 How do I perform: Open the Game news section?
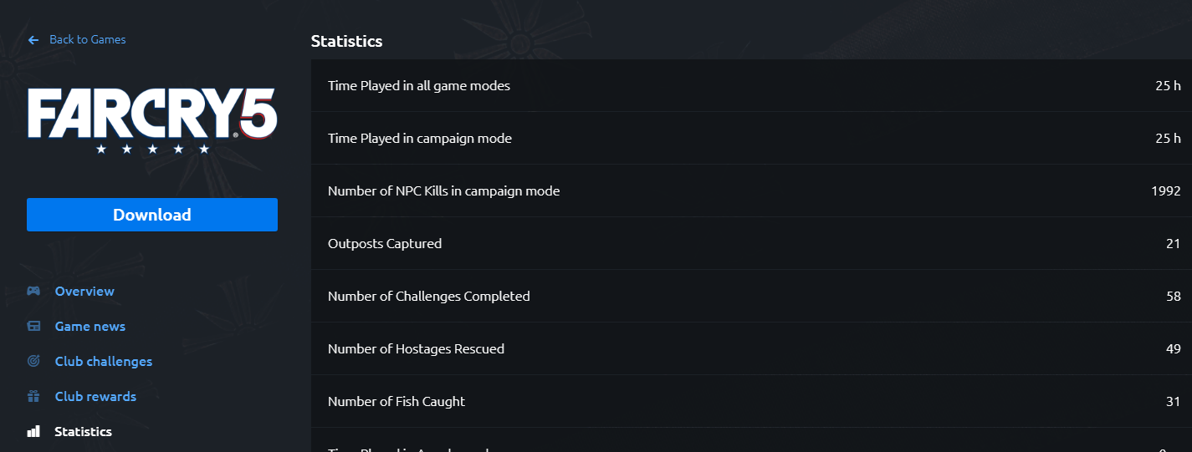(90, 326)
